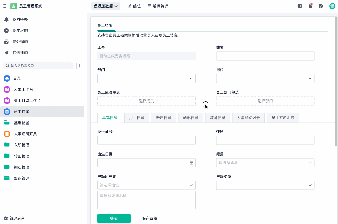Open the help question mark icon
The image size is (338, 224).
coord(321,6)
